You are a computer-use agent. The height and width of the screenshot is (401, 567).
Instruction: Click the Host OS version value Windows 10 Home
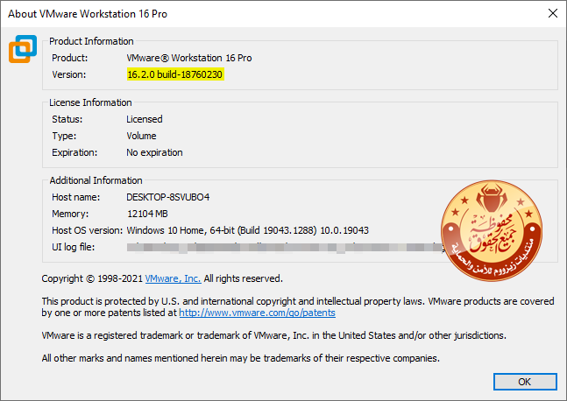click(247, 230)
